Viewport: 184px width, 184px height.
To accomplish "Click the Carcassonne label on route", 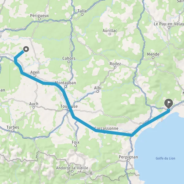I will tap(106, 128).
